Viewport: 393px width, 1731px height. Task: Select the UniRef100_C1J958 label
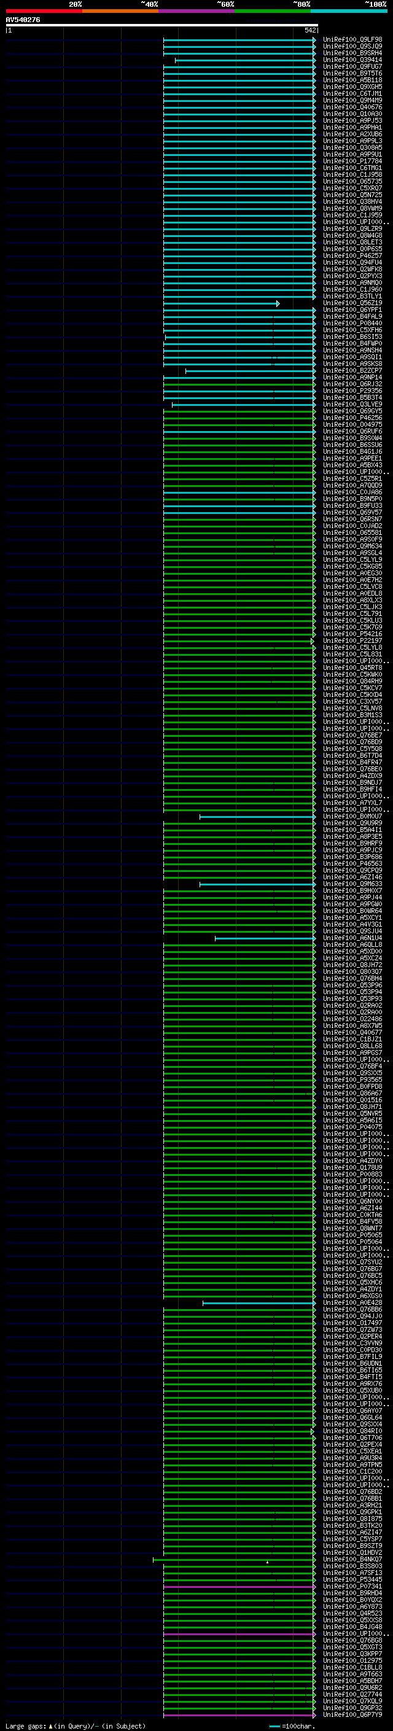click(x=352, y=175)
